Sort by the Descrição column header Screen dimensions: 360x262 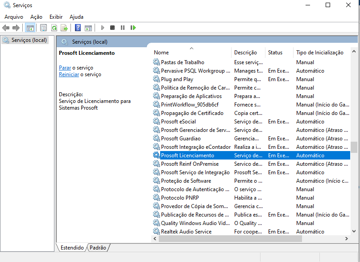(x=248, y=52)
